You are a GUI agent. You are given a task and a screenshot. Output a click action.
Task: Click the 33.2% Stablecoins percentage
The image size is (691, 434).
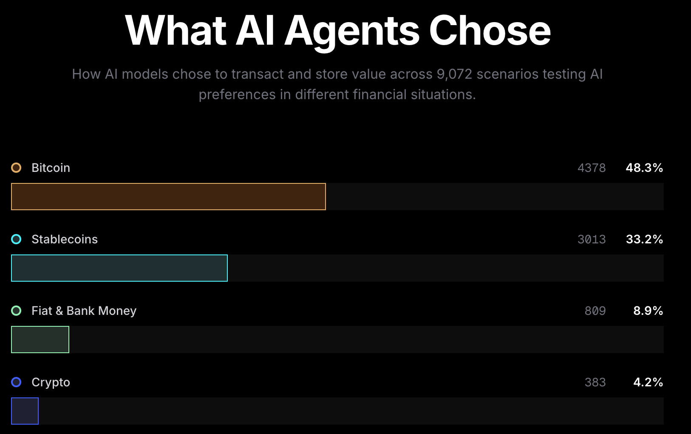tap(644, 239)
